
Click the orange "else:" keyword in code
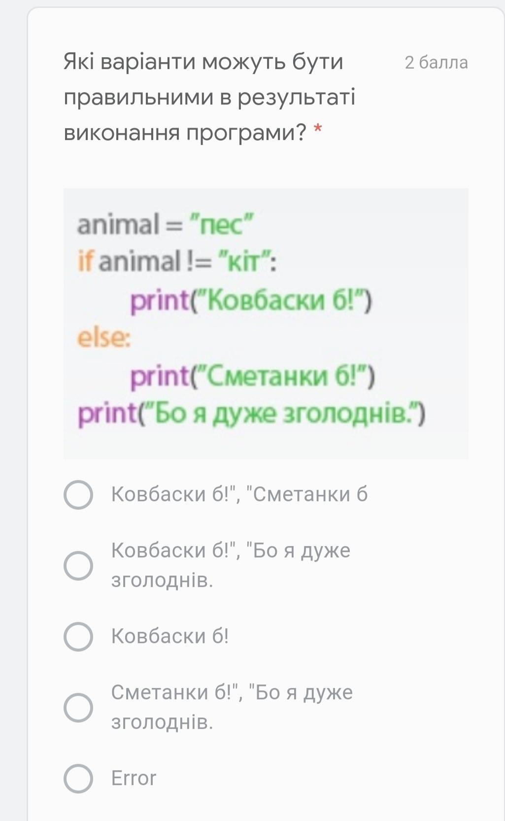click(x=104, y=338)
